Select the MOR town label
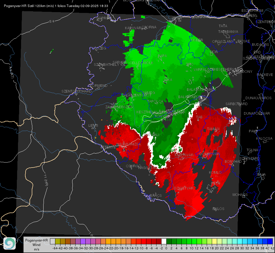275x253 pixels. click(x=214, y=52)
